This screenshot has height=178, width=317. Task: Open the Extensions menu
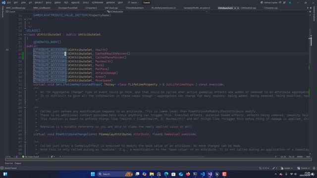(97, 2)
